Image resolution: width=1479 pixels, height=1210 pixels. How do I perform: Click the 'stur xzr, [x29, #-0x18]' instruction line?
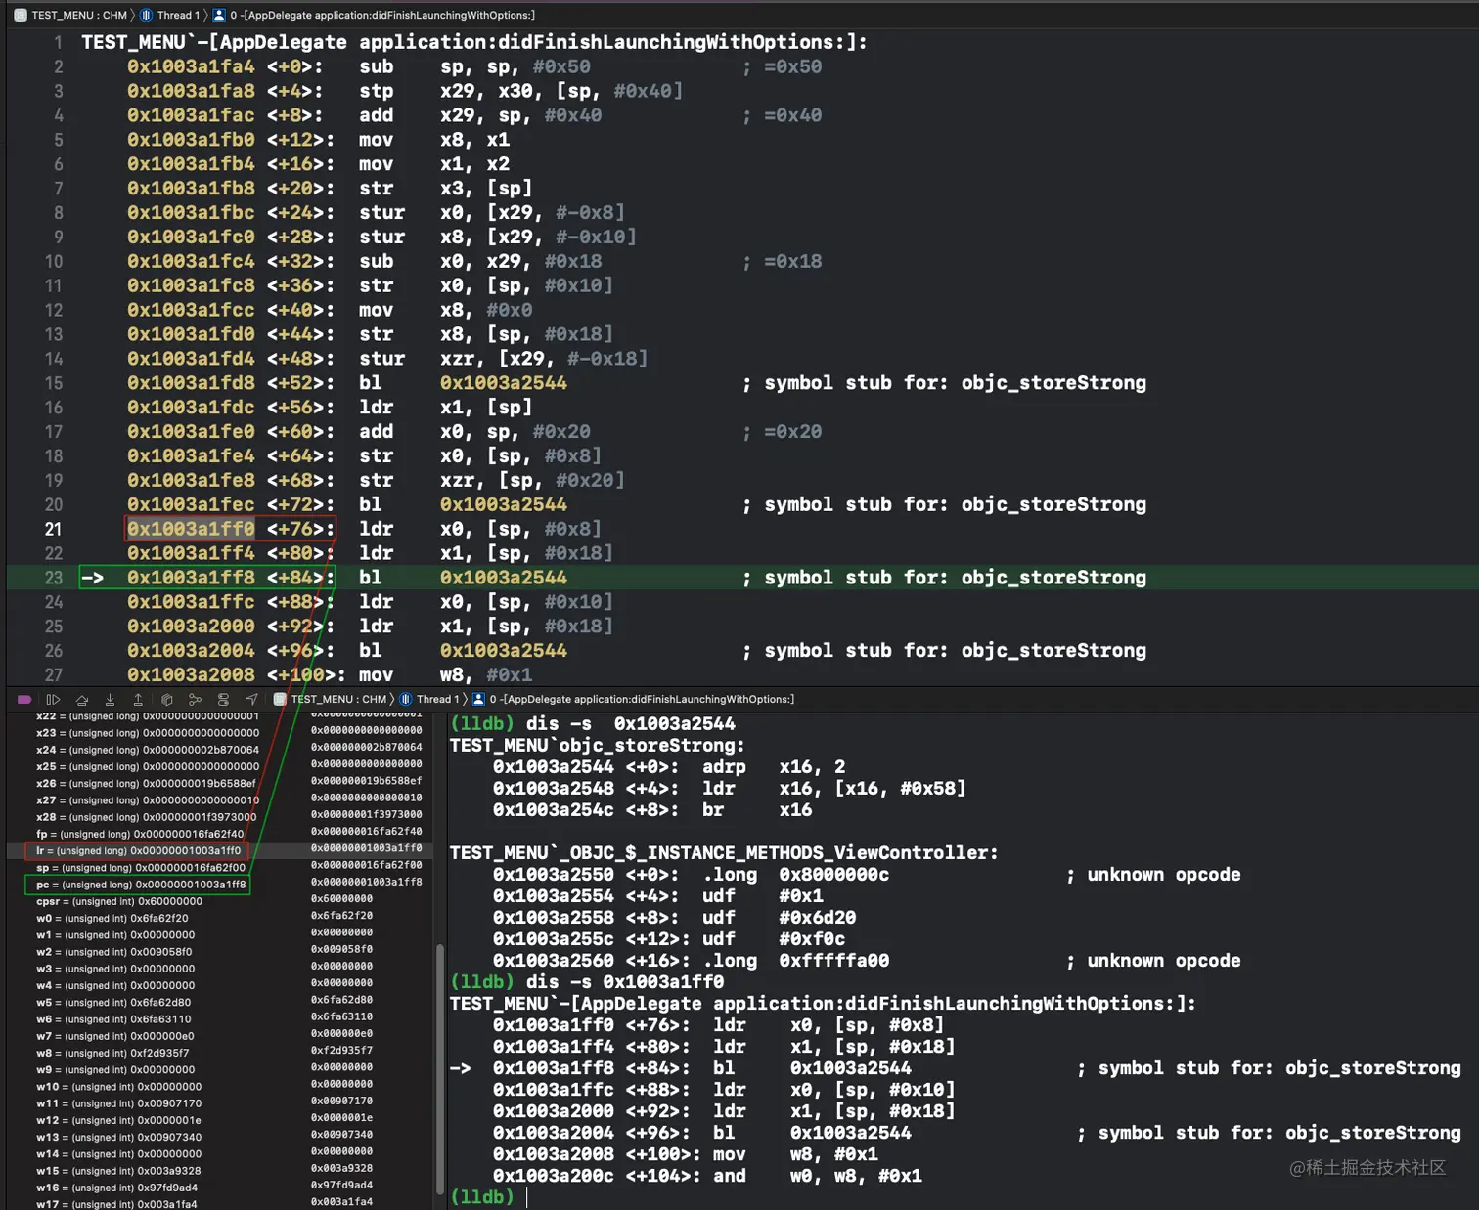click(387, 359)
